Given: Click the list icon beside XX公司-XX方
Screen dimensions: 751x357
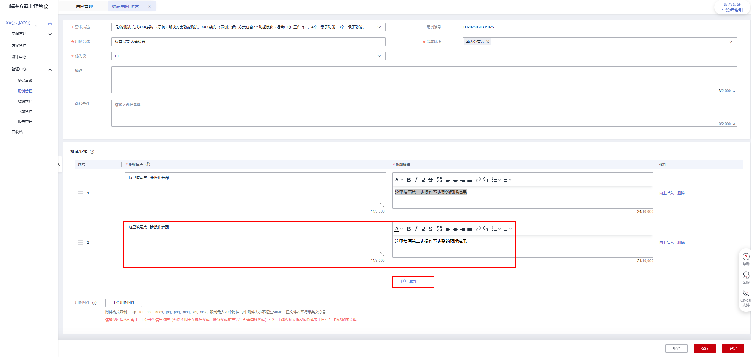Looking at the screenshot, I should [x=50, y=23].
